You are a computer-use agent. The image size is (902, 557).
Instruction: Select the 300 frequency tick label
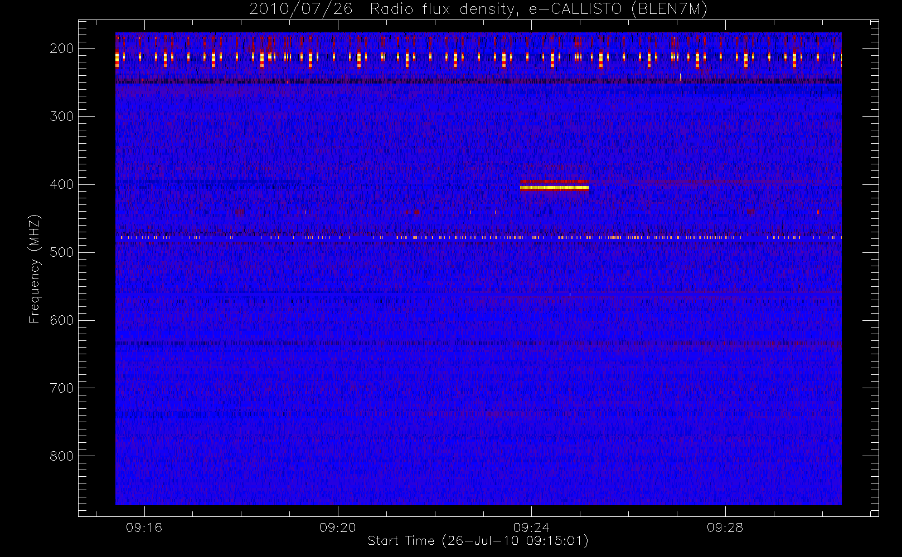pos(62,116)
